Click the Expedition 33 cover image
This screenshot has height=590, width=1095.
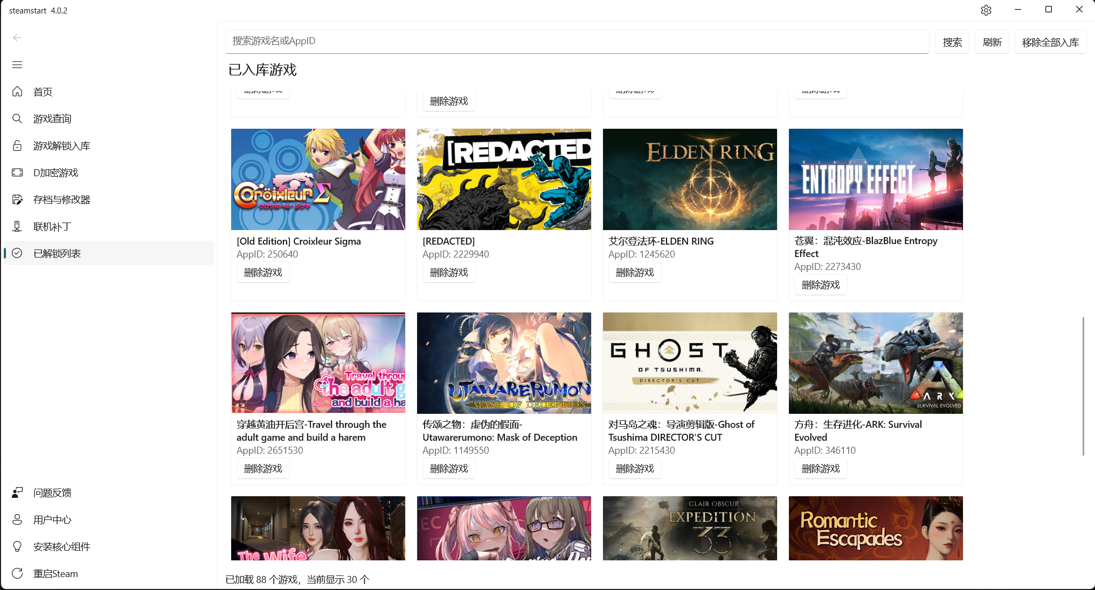tap(690, 528)
